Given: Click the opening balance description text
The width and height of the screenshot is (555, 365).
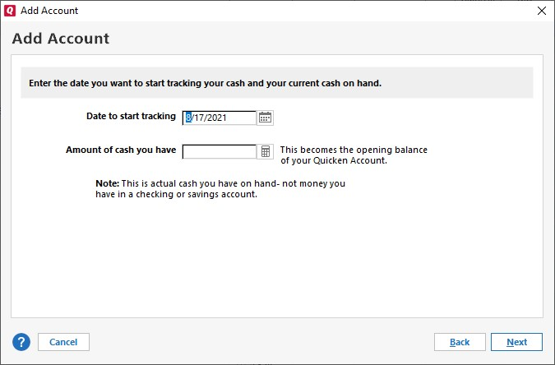Looking at the screenshot, I should point(354,155).
